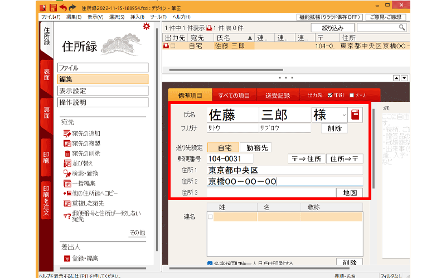Expand the ファイル section
This screenshot has height=278, width=446.
click(x=103, y=68)
